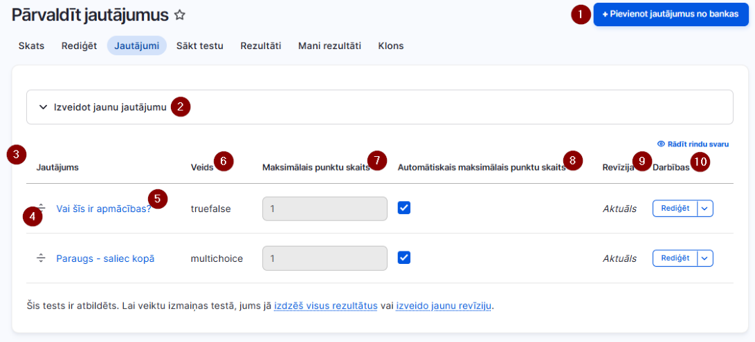Show row weights via eye icon link
Screen dimensions: 755x342
[693, 143]
